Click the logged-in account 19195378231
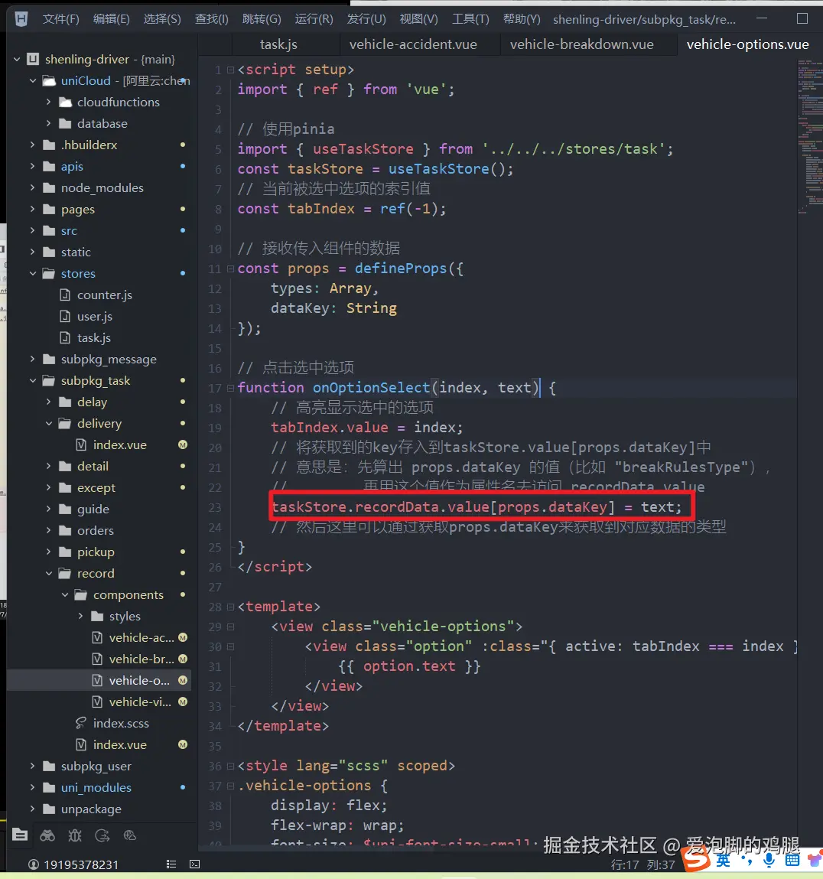This screenshot has height=879, width=823. [81, 864]
